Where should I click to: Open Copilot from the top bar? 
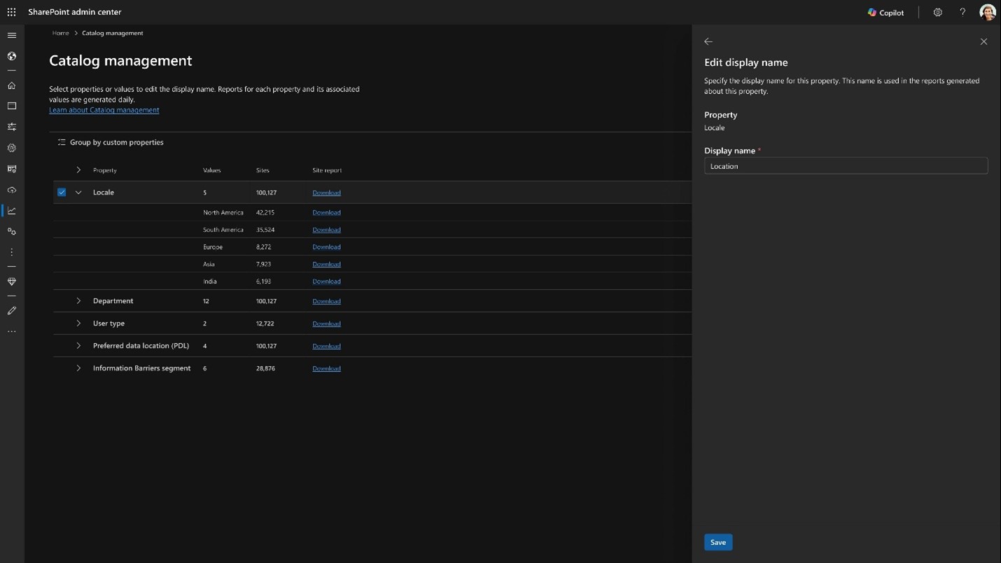pyautogui.click(x=885, y=12)
